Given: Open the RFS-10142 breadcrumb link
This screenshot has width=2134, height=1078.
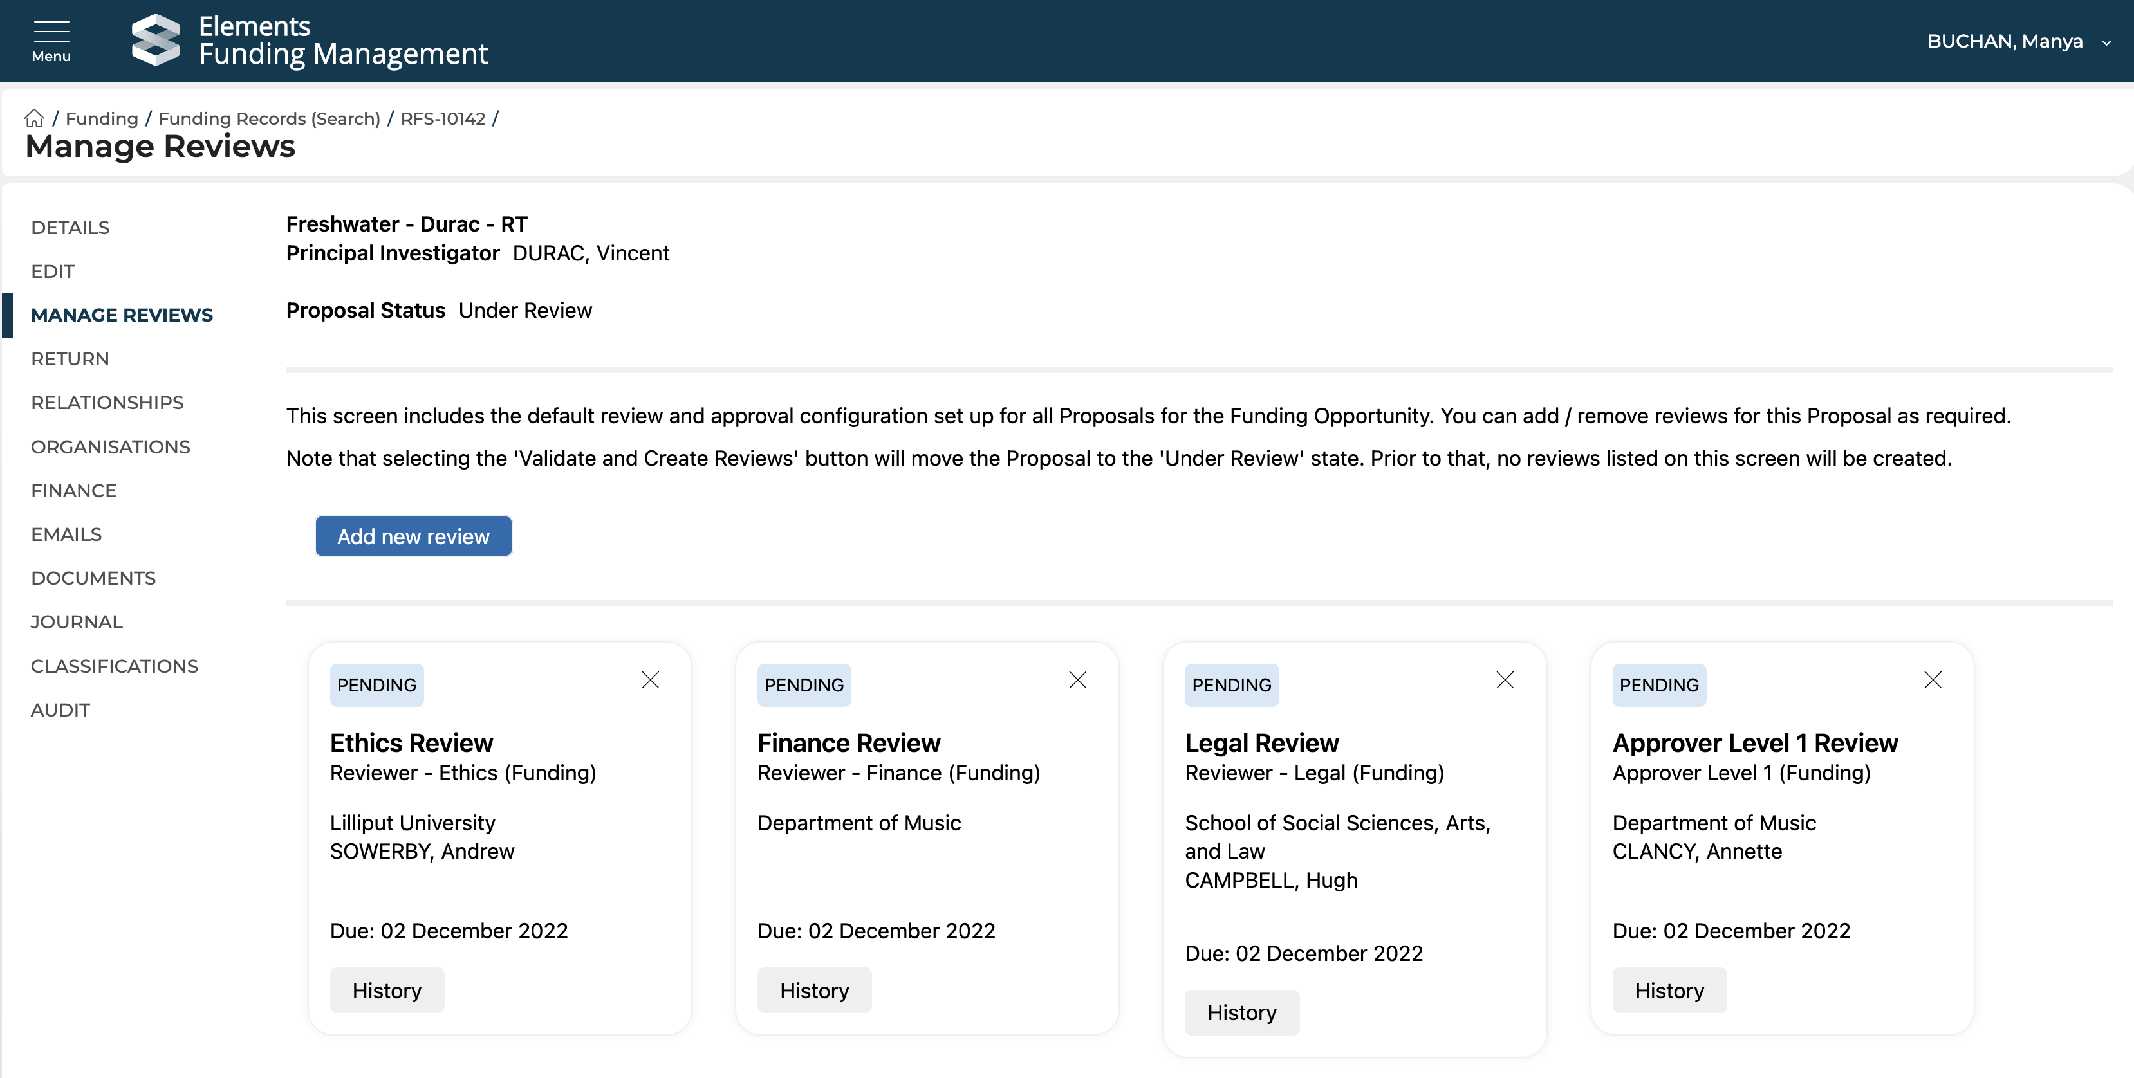Looking at the screenshot, I should 442,118.
